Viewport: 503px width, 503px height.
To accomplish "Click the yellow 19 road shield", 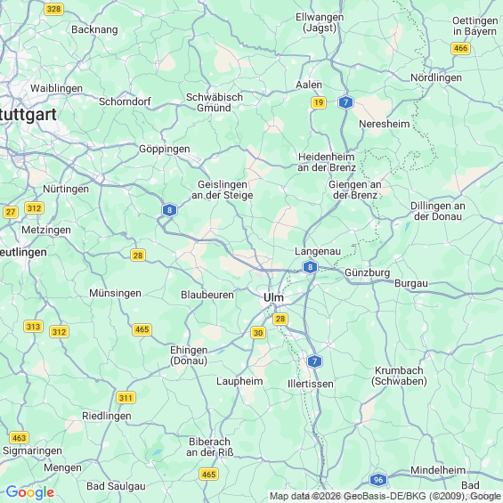I will pos(319,102).
